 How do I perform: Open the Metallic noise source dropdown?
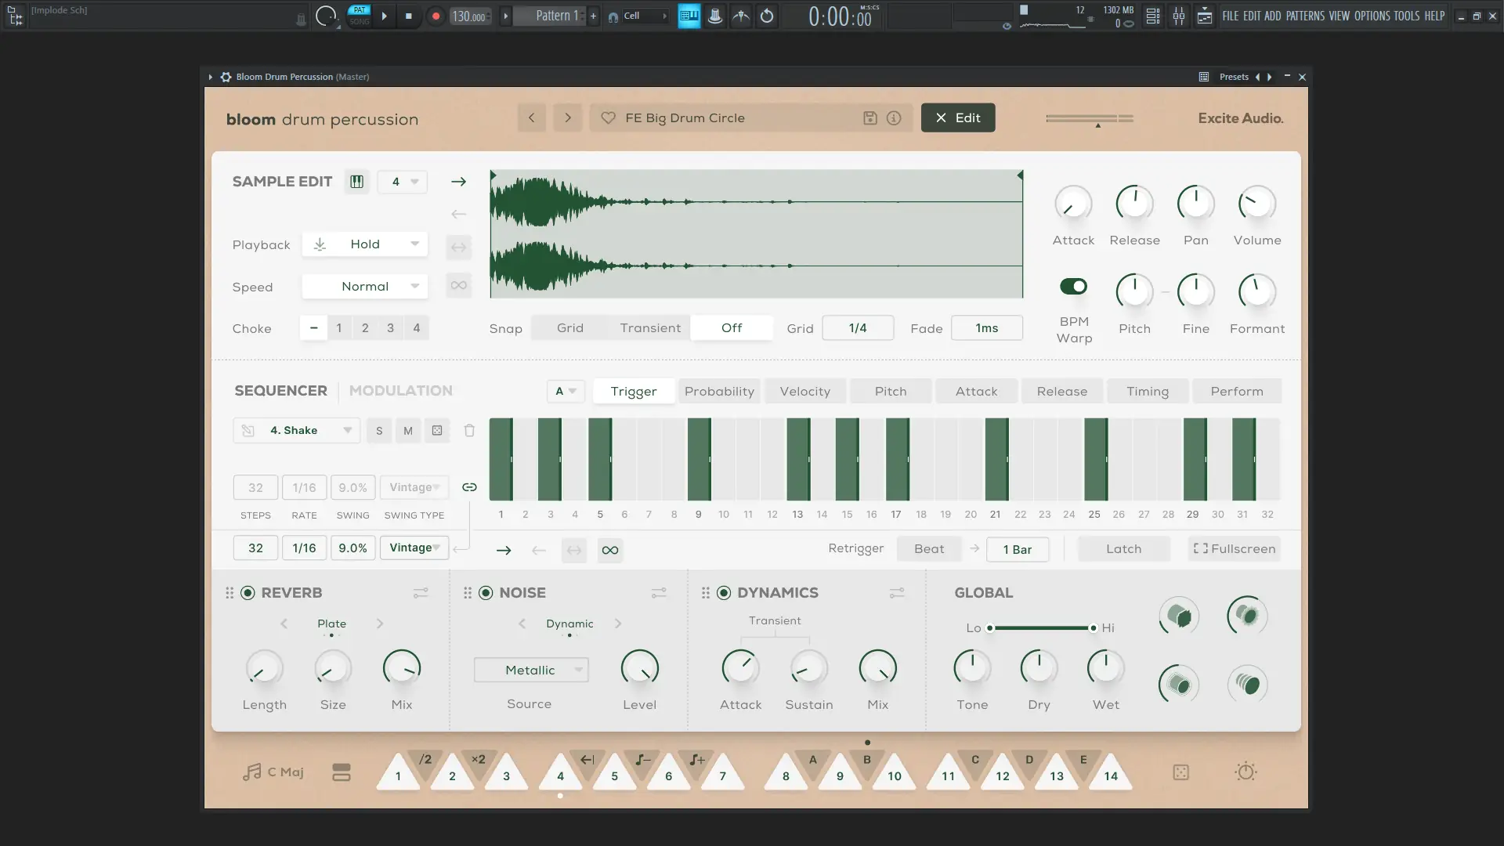tap(531, 670)
